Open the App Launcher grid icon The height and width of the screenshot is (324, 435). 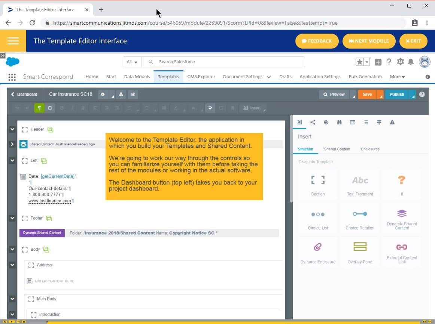point(12,77)
